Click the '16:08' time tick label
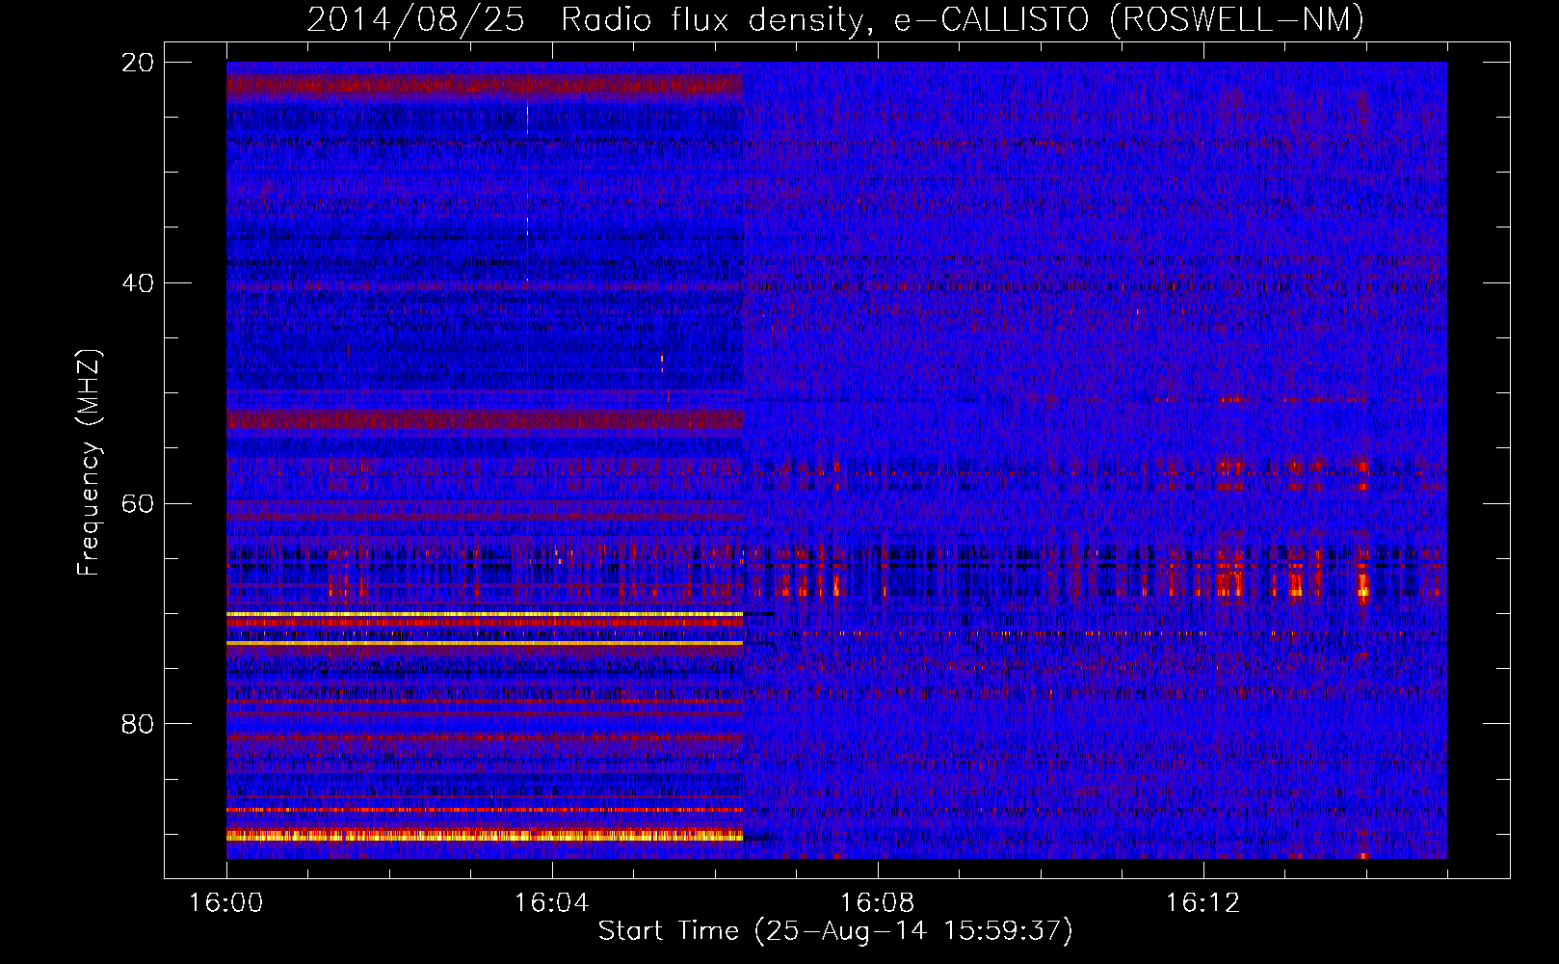The width and height of the screenshot is (1559, 964). (x=878, y=903)
